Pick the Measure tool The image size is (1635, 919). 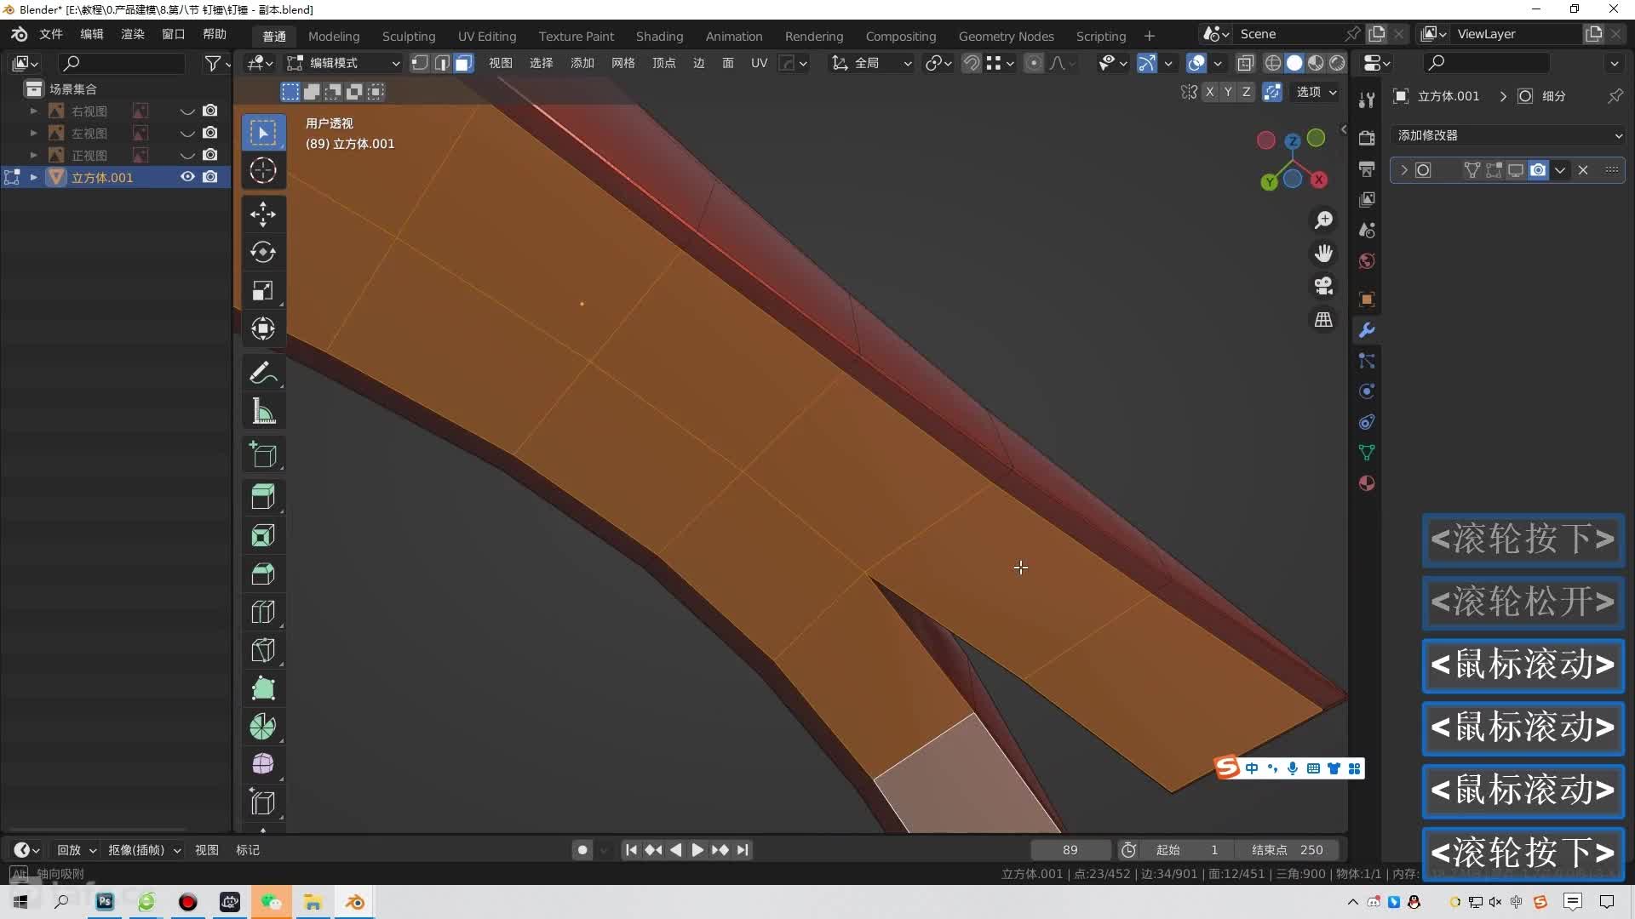[x=263, y=411]
